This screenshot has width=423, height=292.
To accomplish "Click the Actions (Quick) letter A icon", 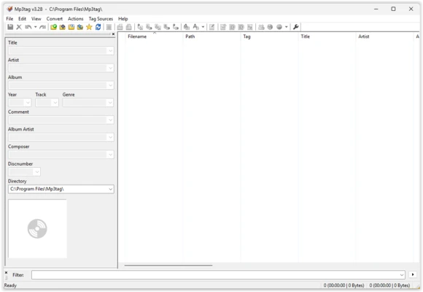I will (x=196, y=27).
